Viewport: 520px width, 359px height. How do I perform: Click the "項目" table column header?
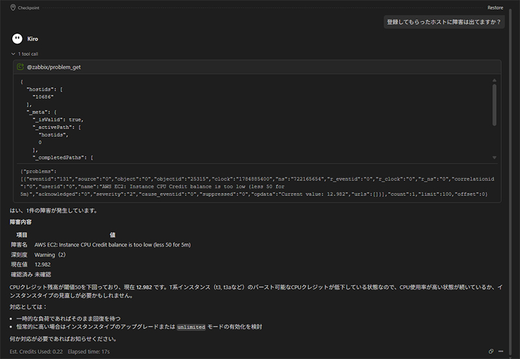[22, 235]
